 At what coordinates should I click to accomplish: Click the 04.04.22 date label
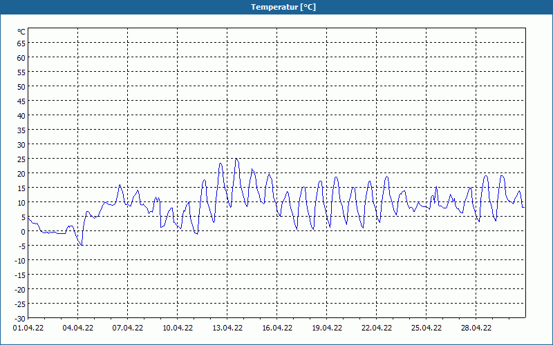(x=78, y=328)
